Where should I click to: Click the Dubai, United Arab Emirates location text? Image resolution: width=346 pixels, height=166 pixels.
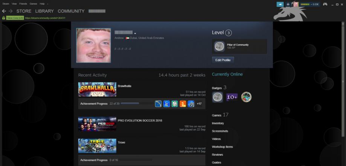click(147, 38)
